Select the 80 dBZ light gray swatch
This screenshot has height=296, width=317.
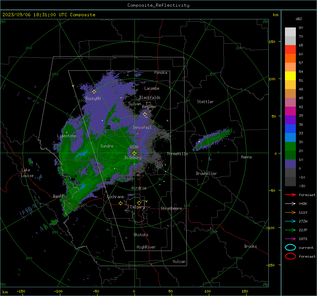point(290,32)
